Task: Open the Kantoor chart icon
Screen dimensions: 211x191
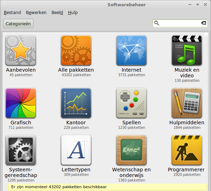Action: coord(76,103)
